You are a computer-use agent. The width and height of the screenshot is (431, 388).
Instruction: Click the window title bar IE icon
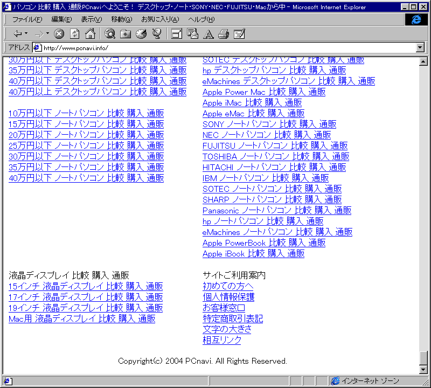click(x=7, y=7)
